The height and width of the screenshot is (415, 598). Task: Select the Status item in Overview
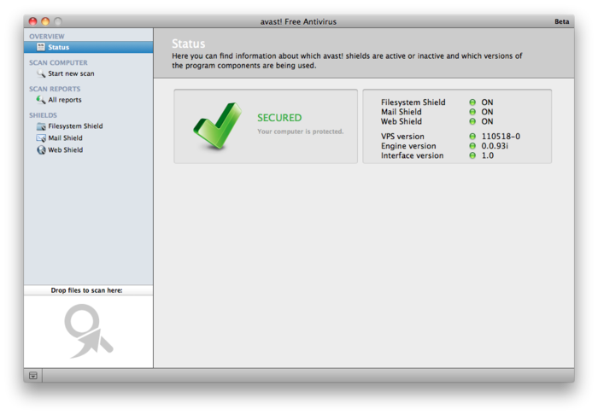coord(59,48)
